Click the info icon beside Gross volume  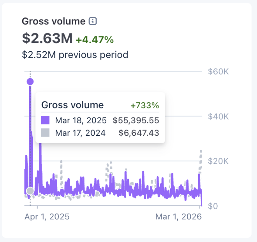pyautogui.click(x=93, y=21)
